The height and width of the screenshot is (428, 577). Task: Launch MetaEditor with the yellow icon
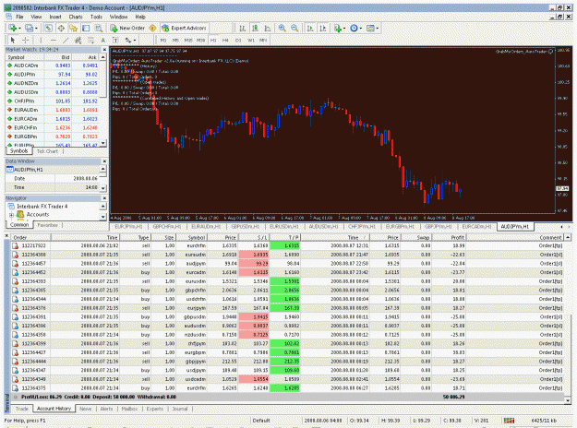[x=152, y=28]
